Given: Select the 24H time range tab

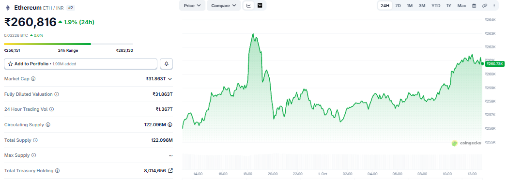Looking at the screenshot, I should click(x=385, y=5).
